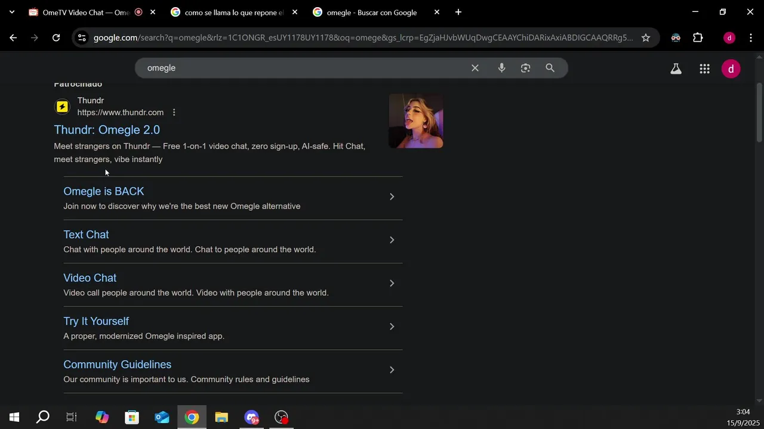Click the https://www.thundr.com URL text
The image size is (764, 429).
click(120, 113)
